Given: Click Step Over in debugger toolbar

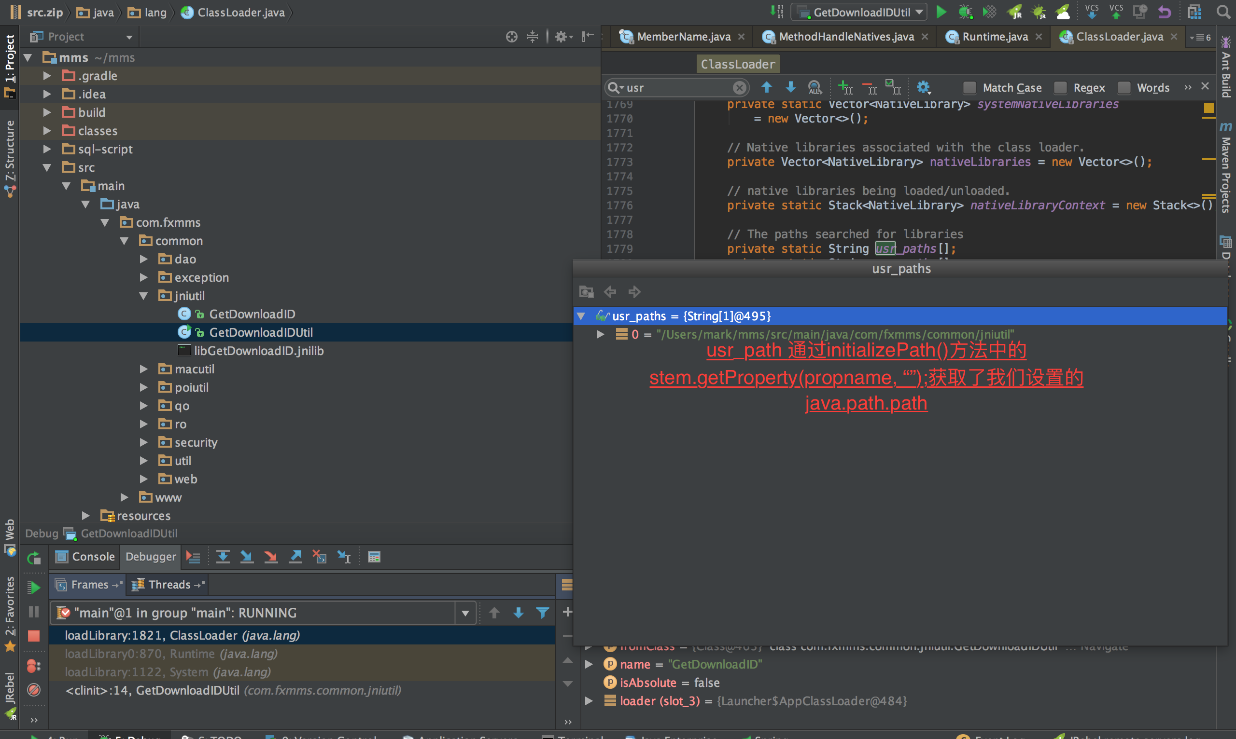Looking at the screenshot, I should [223, 557].
